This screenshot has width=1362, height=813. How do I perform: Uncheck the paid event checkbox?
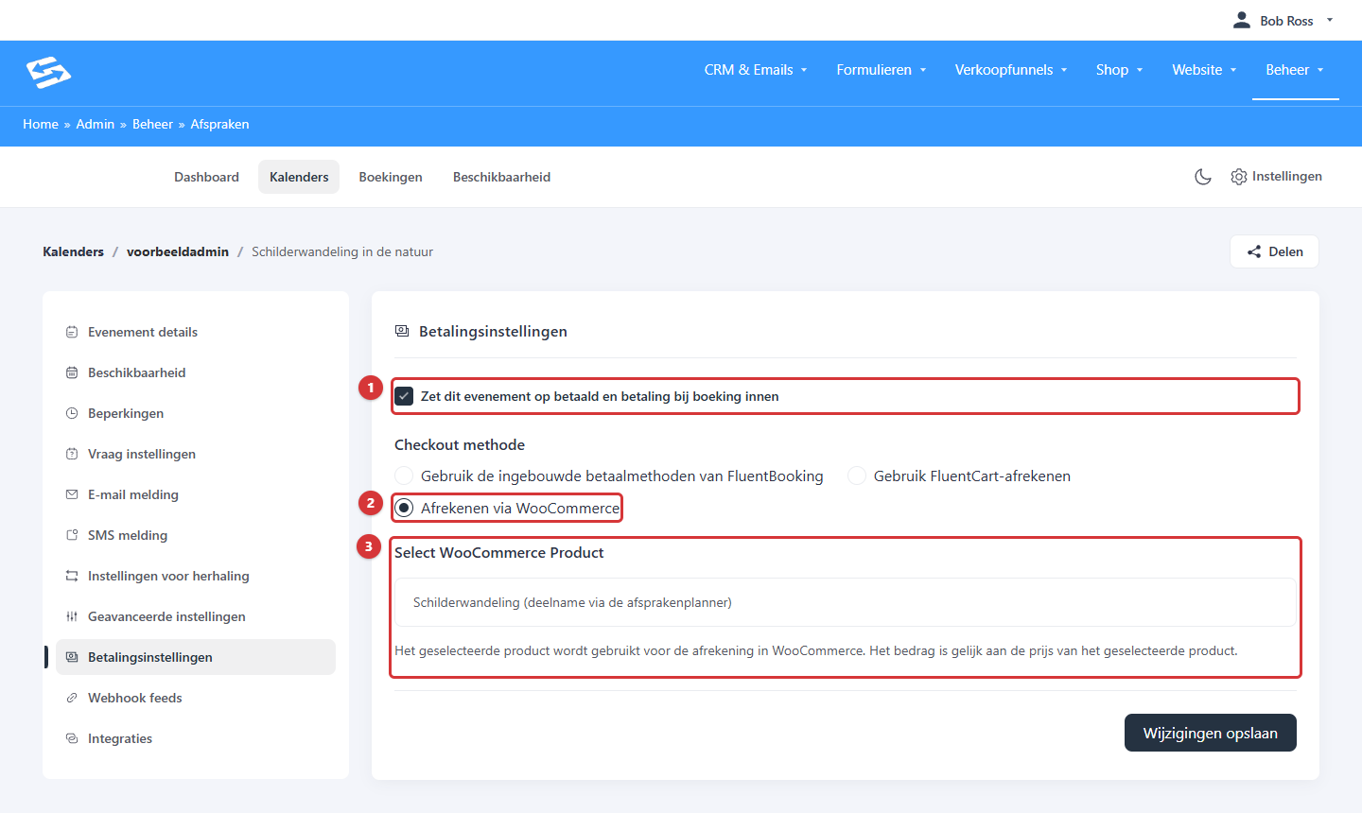404,396
